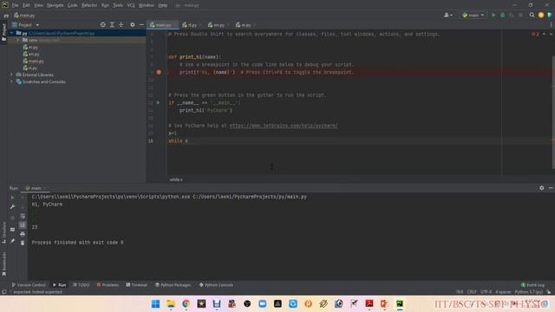Collapse all items in Project panel

[121, 25]
